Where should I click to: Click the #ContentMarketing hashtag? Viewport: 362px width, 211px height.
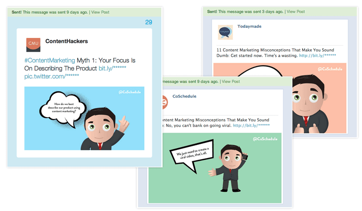(50, 60)
